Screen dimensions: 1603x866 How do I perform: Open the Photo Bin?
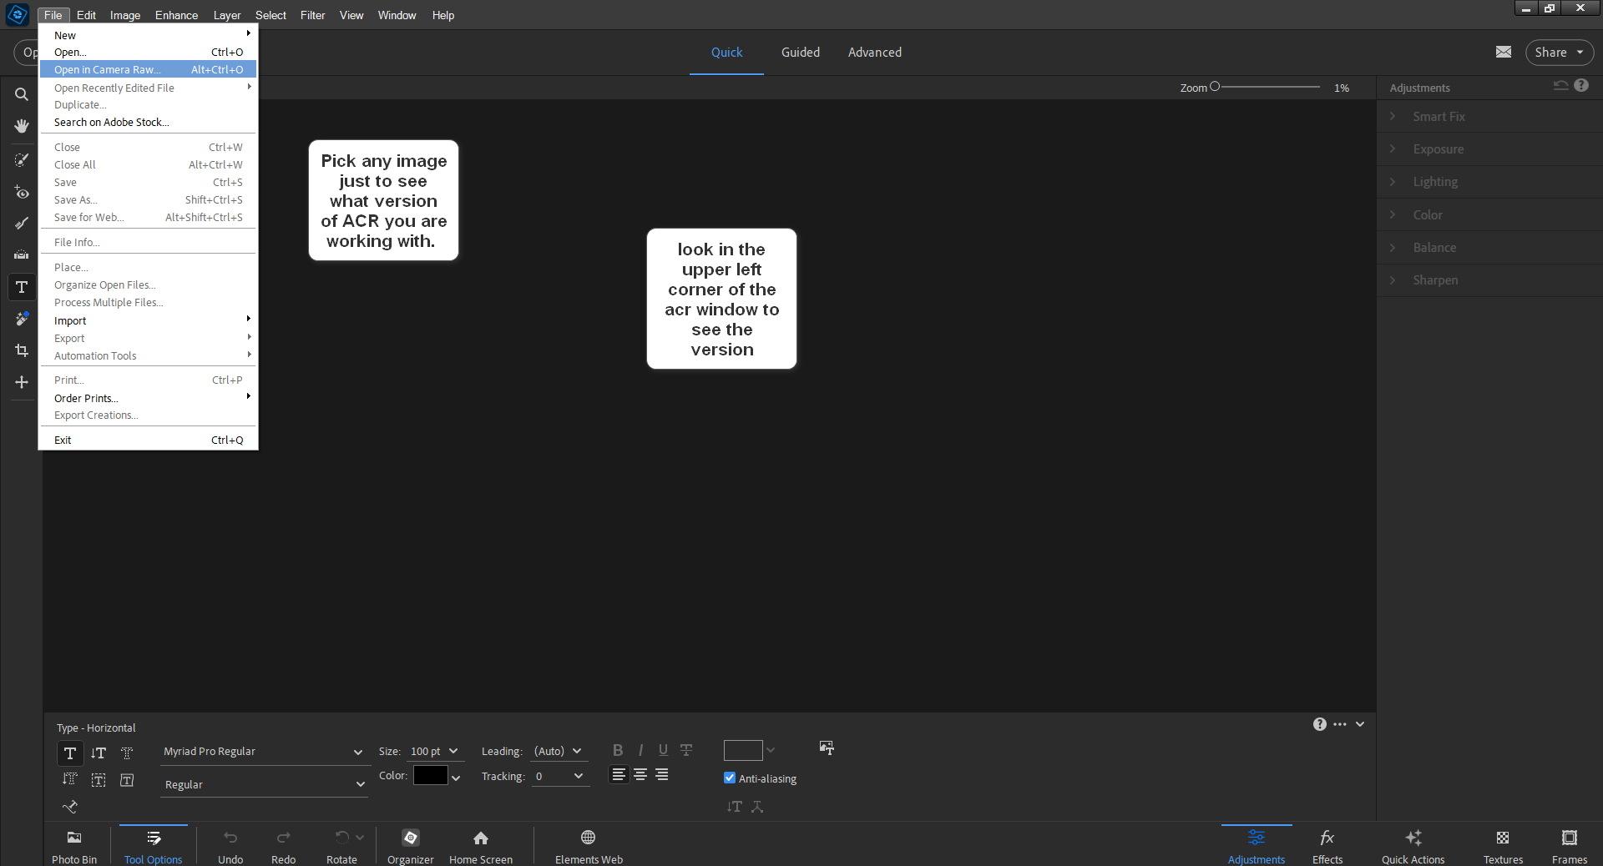(x=73, y=844)
